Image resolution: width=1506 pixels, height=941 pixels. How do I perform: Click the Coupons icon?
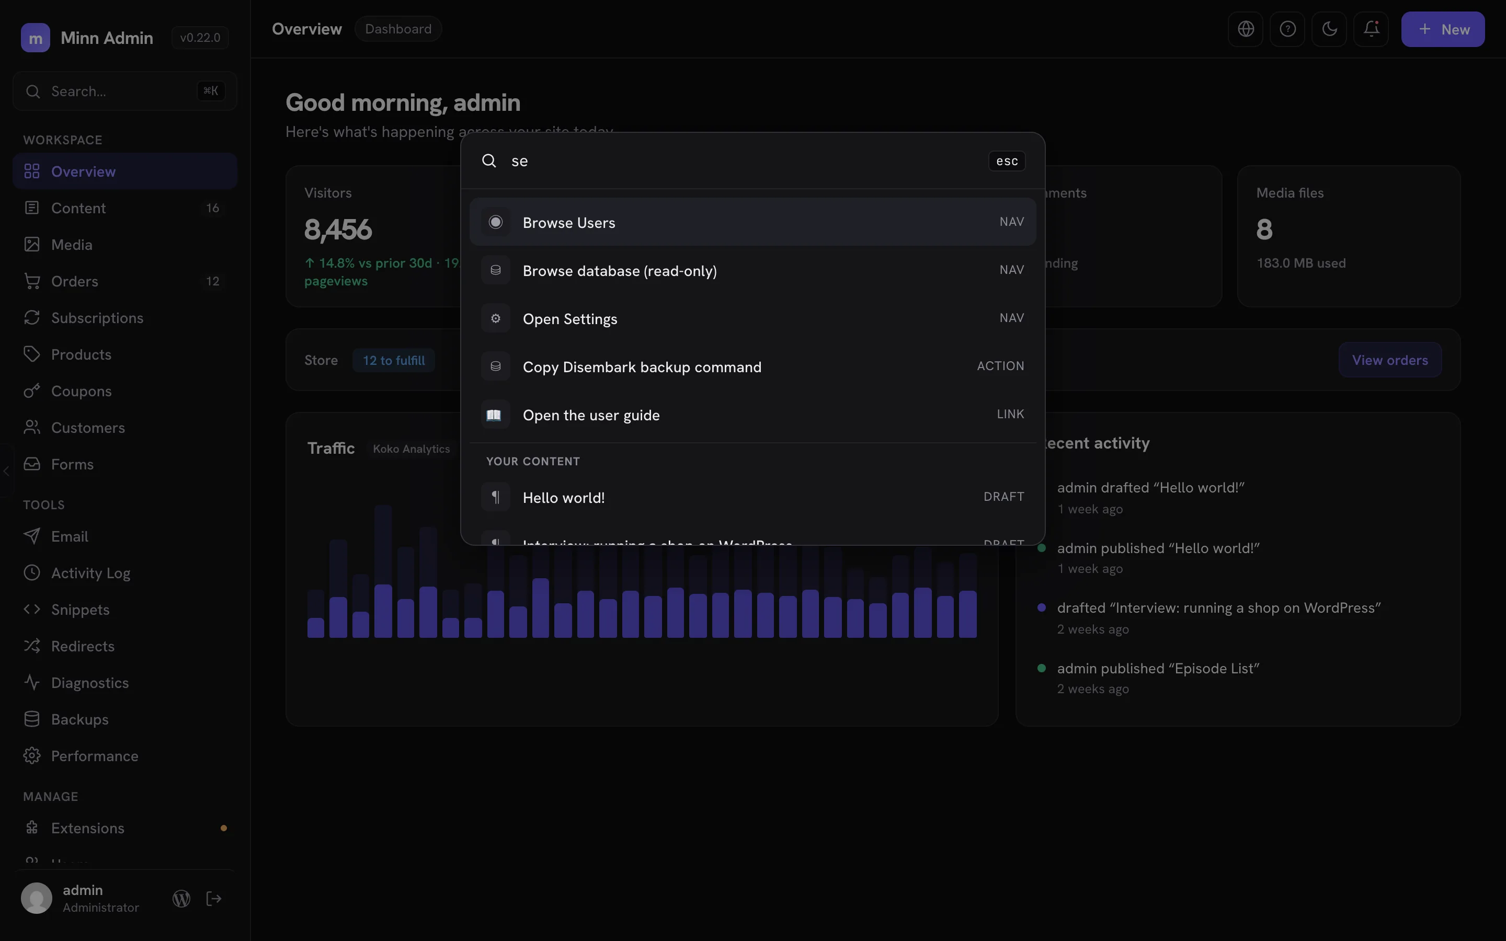pyautogui.click(x=32, y=391)
